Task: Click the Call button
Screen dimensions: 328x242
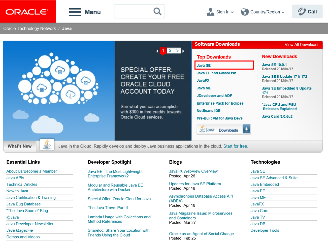Action: 307,12
